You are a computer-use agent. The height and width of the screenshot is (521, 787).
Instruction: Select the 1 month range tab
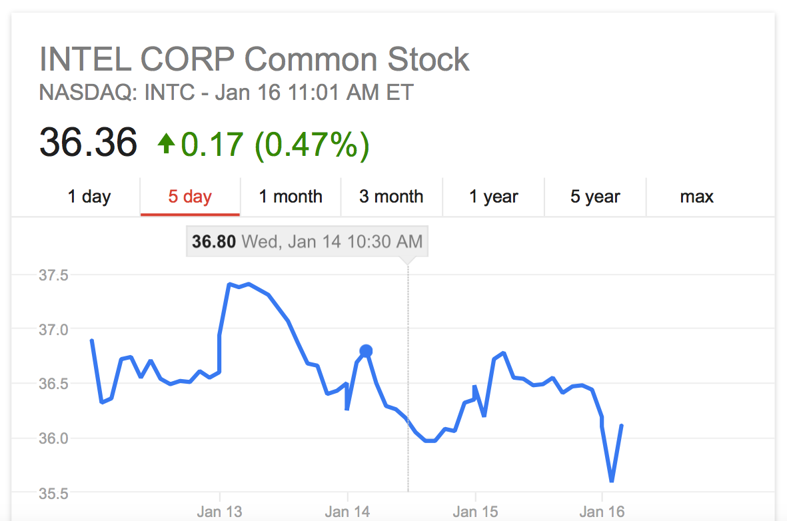pyautogui.click(x=290, y=196)
